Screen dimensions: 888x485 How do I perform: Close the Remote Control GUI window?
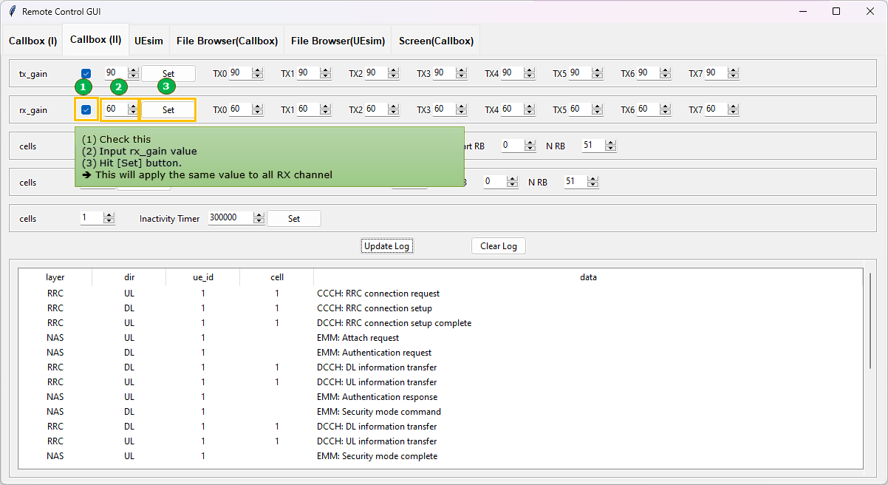tap(870, 11)
